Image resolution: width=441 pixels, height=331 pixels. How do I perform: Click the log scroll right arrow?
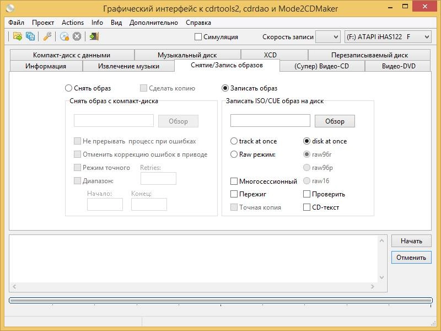click(373, 286)
